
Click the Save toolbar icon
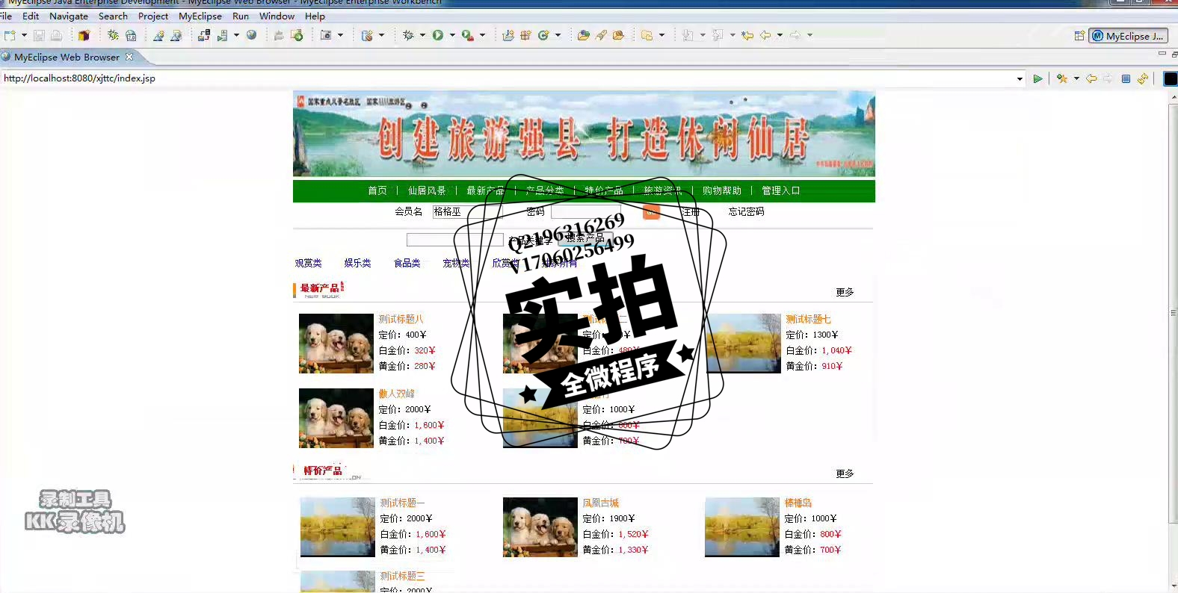39,35
